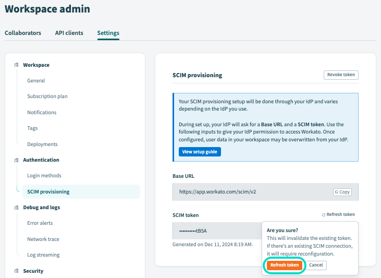Click the Authentication section icon
This screenshot has width=381, height=278.
point(16,160)
